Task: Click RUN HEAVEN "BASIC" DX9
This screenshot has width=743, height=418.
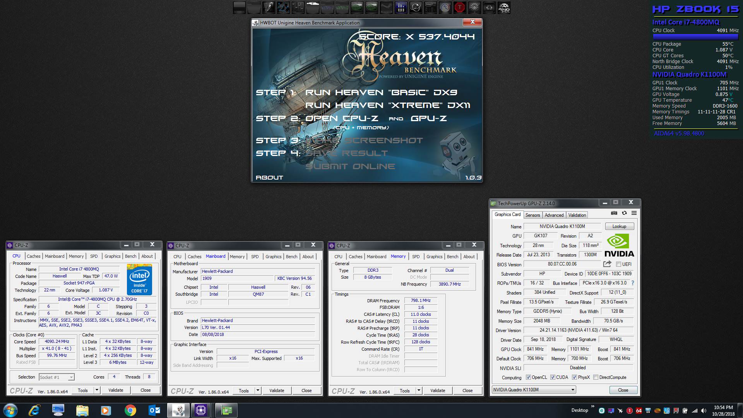Action: click(x=381, y=93)
